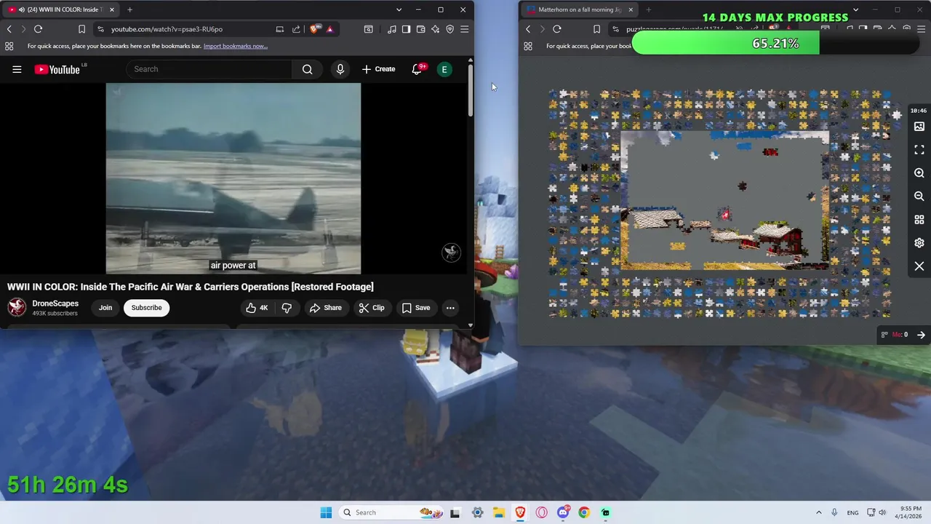The height and width of the screenshot is (524, 931).
Task: Select the Matterhorn on a fall morning tab
Action: (579, 9)
